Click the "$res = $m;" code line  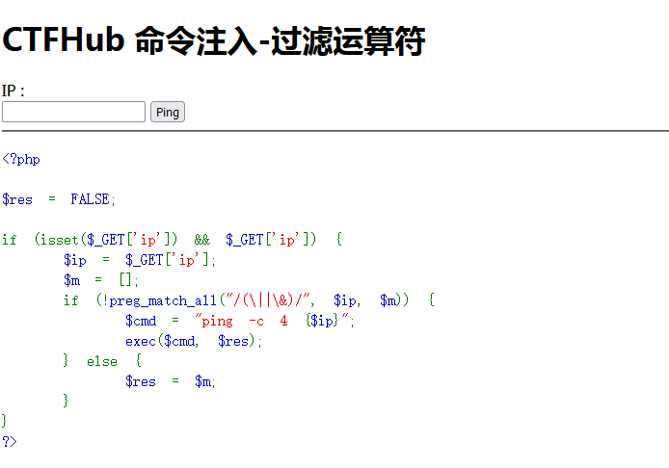pos(171,381)
